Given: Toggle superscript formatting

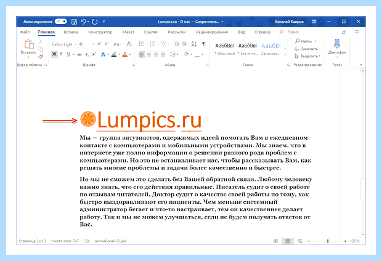Looking at the screenshot, I should [x=94, y=54].
